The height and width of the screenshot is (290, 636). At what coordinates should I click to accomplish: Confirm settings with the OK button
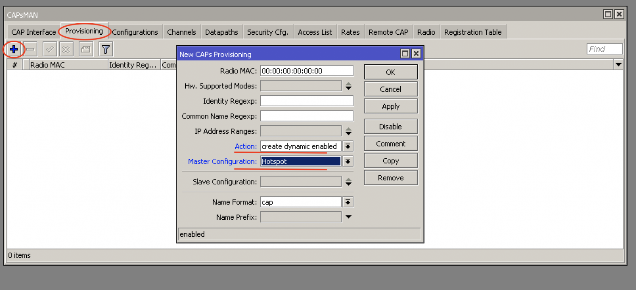390,72
